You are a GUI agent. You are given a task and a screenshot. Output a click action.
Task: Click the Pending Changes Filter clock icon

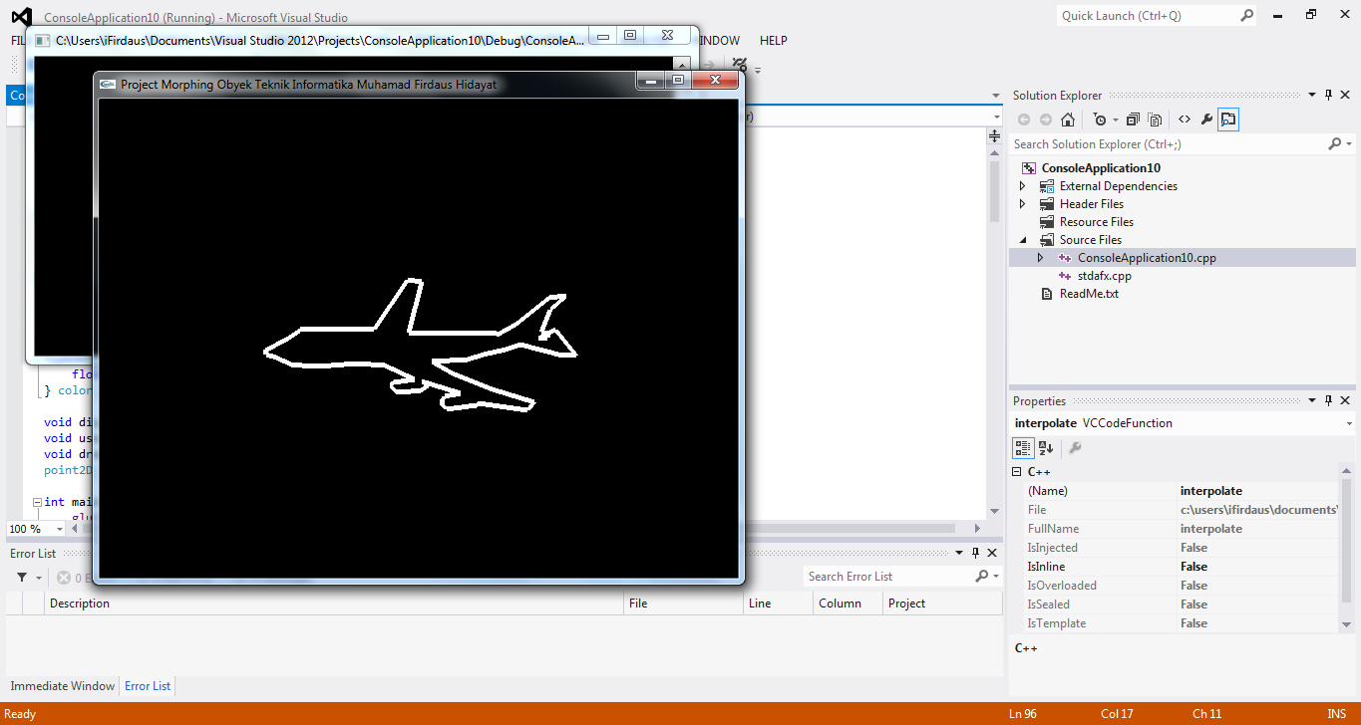click(1099, 120)
